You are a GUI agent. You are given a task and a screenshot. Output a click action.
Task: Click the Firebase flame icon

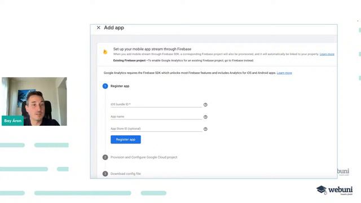click(x=105, y=52)
